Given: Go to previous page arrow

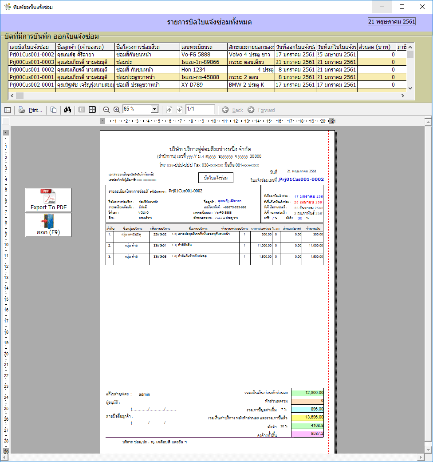Looking at the screenshot, I should pyautogui.click(x=169, y=110).
